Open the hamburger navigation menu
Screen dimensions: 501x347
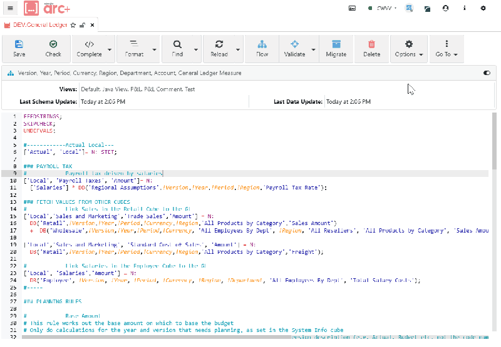[10, 8]
